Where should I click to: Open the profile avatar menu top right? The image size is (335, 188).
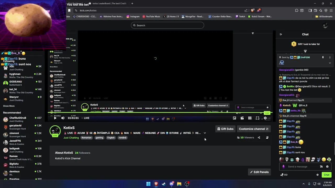click(x=325, y=25)
